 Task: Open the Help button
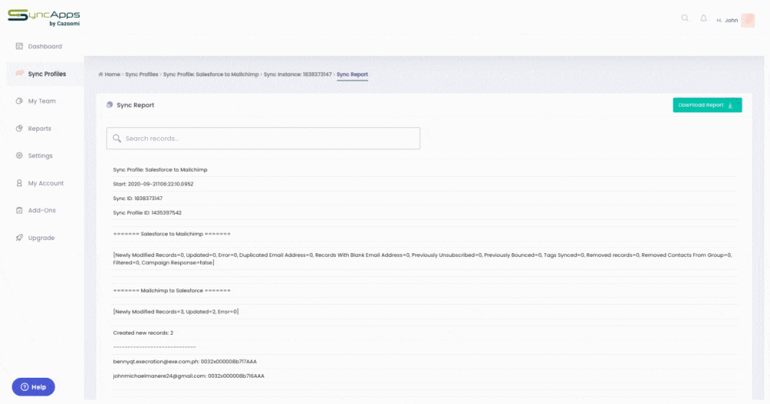coord(33,387)
